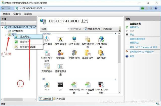Click 获取新的 Web 平台组件 link
The height and width of the screenshot is (106, 161).
point(142,52)
